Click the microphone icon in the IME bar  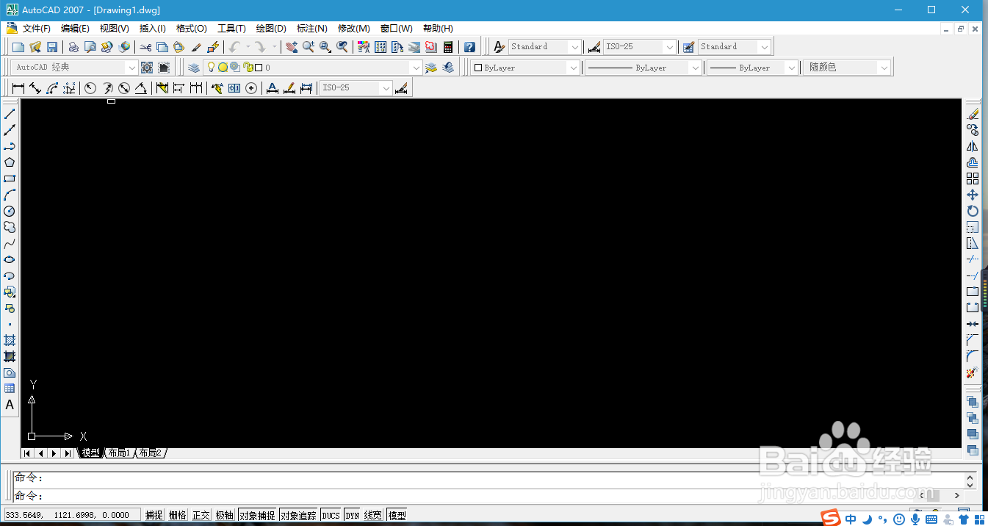click(x=915, y=519)
